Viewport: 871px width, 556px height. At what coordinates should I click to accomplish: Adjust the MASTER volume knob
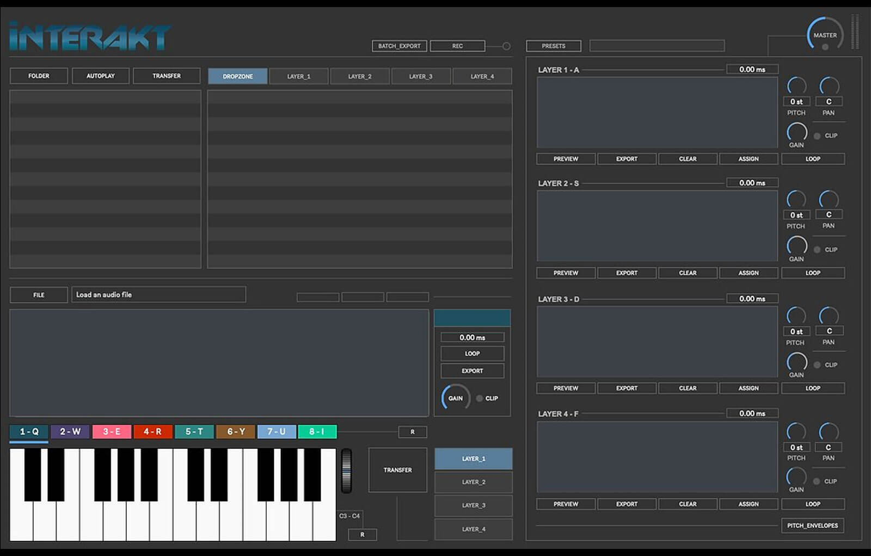pos(825,35)
